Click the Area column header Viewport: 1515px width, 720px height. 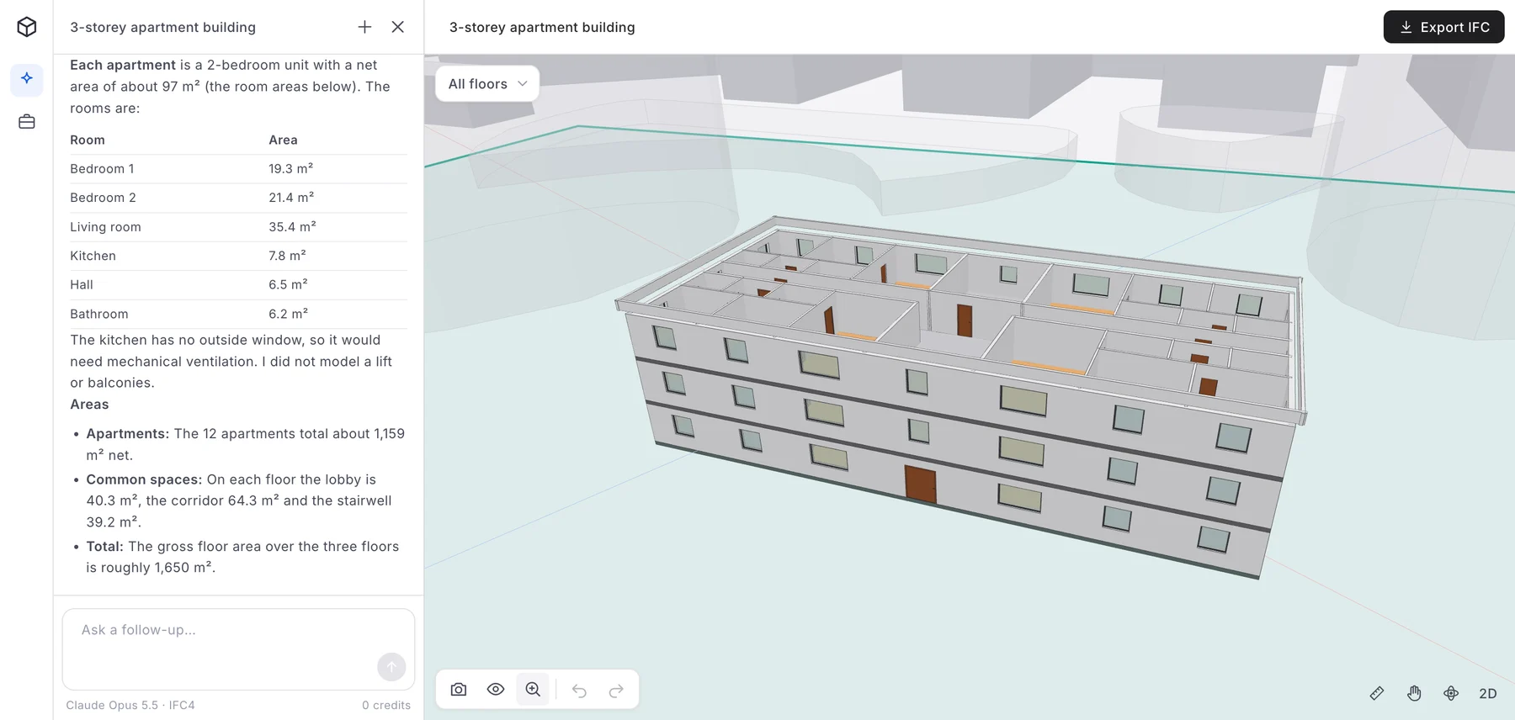[x=283, y=140]
